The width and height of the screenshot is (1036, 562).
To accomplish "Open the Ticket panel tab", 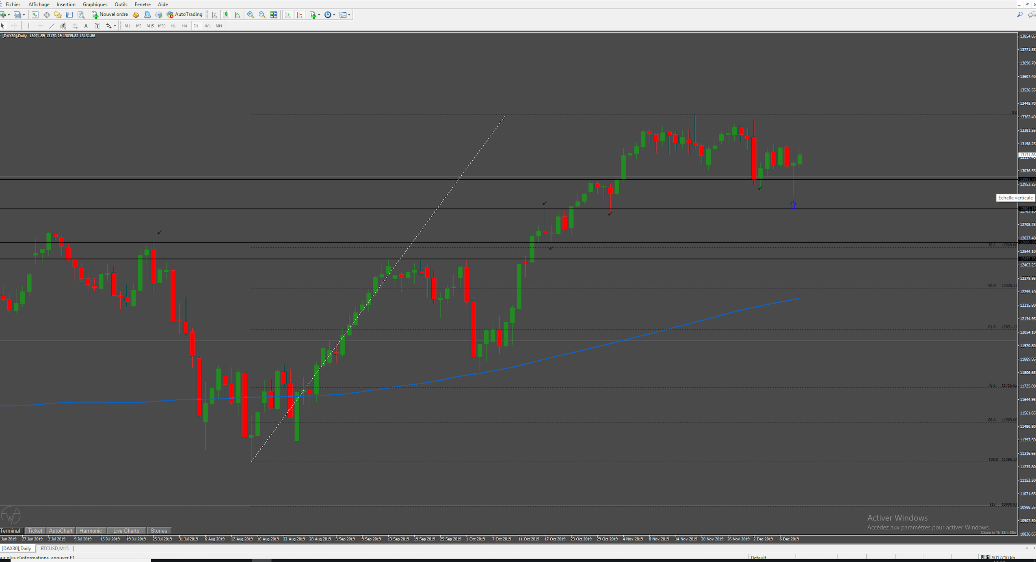I will (x=35, y=531).
